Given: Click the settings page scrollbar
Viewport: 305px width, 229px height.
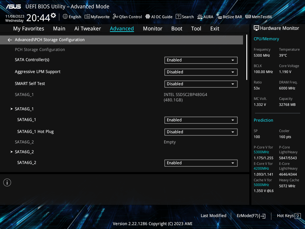Looking at the screenshot, I should 247,58.
